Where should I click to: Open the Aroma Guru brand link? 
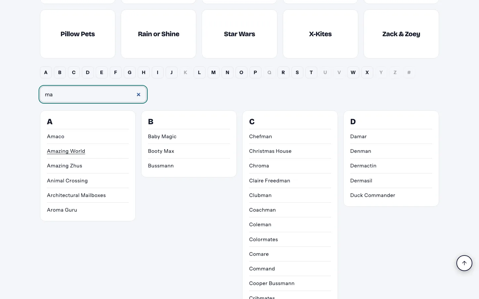pyautogui.click(x=62, y=210)
